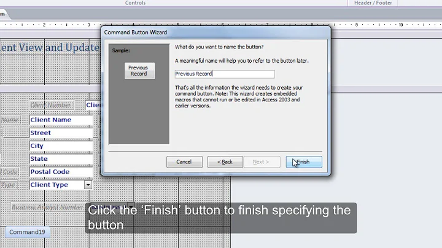Click the Previous Record sample button
This screenshot has height=248, width=442.
[x=139, y=71]
